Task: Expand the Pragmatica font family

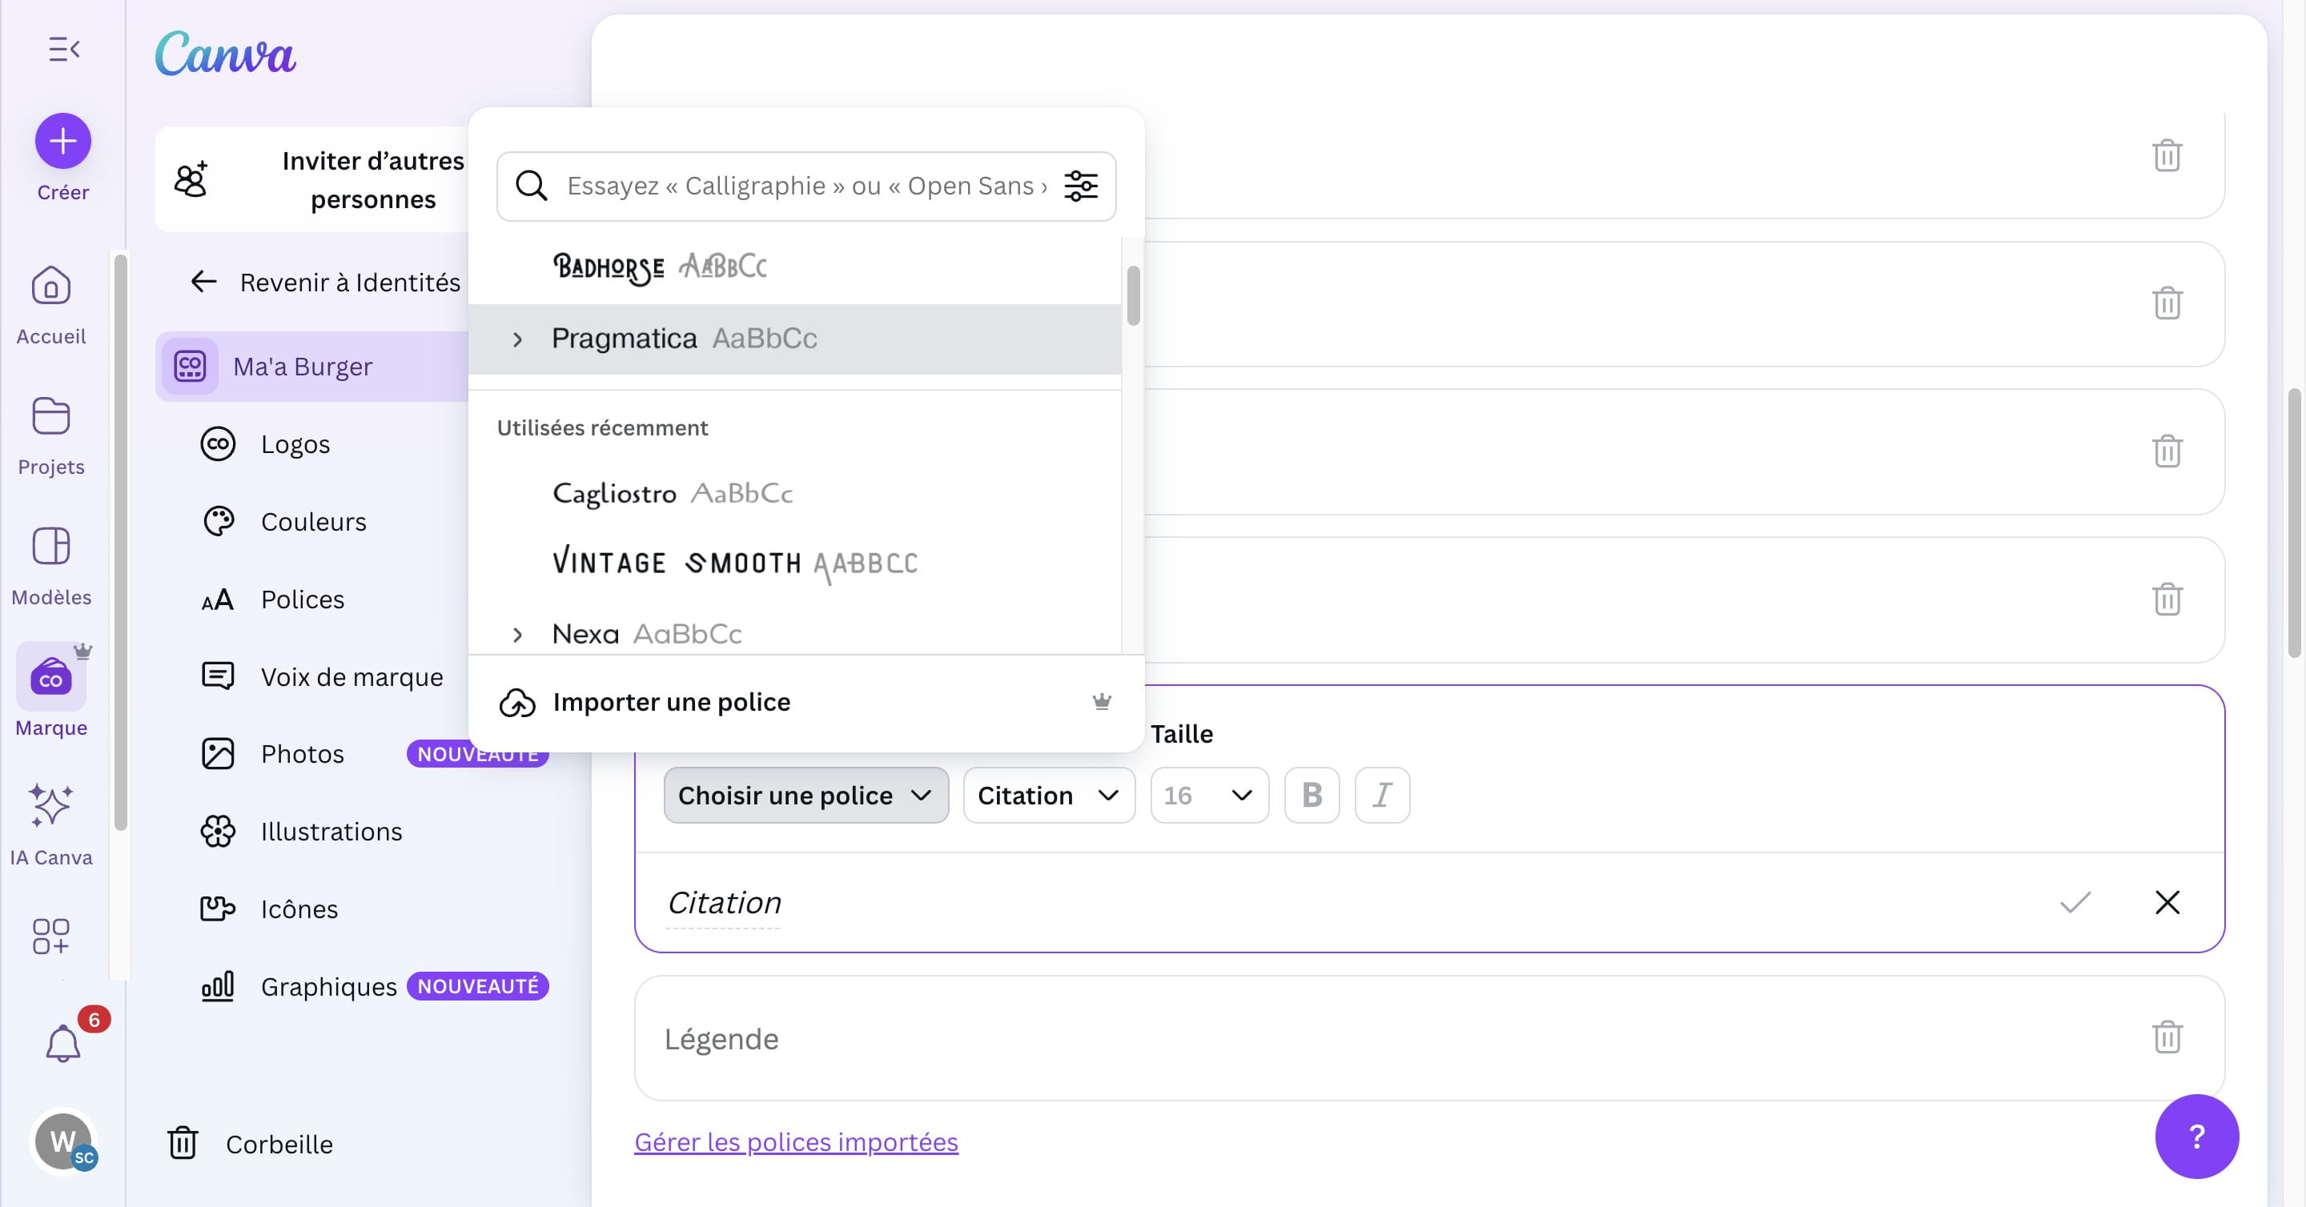Action: click(517, 339)
